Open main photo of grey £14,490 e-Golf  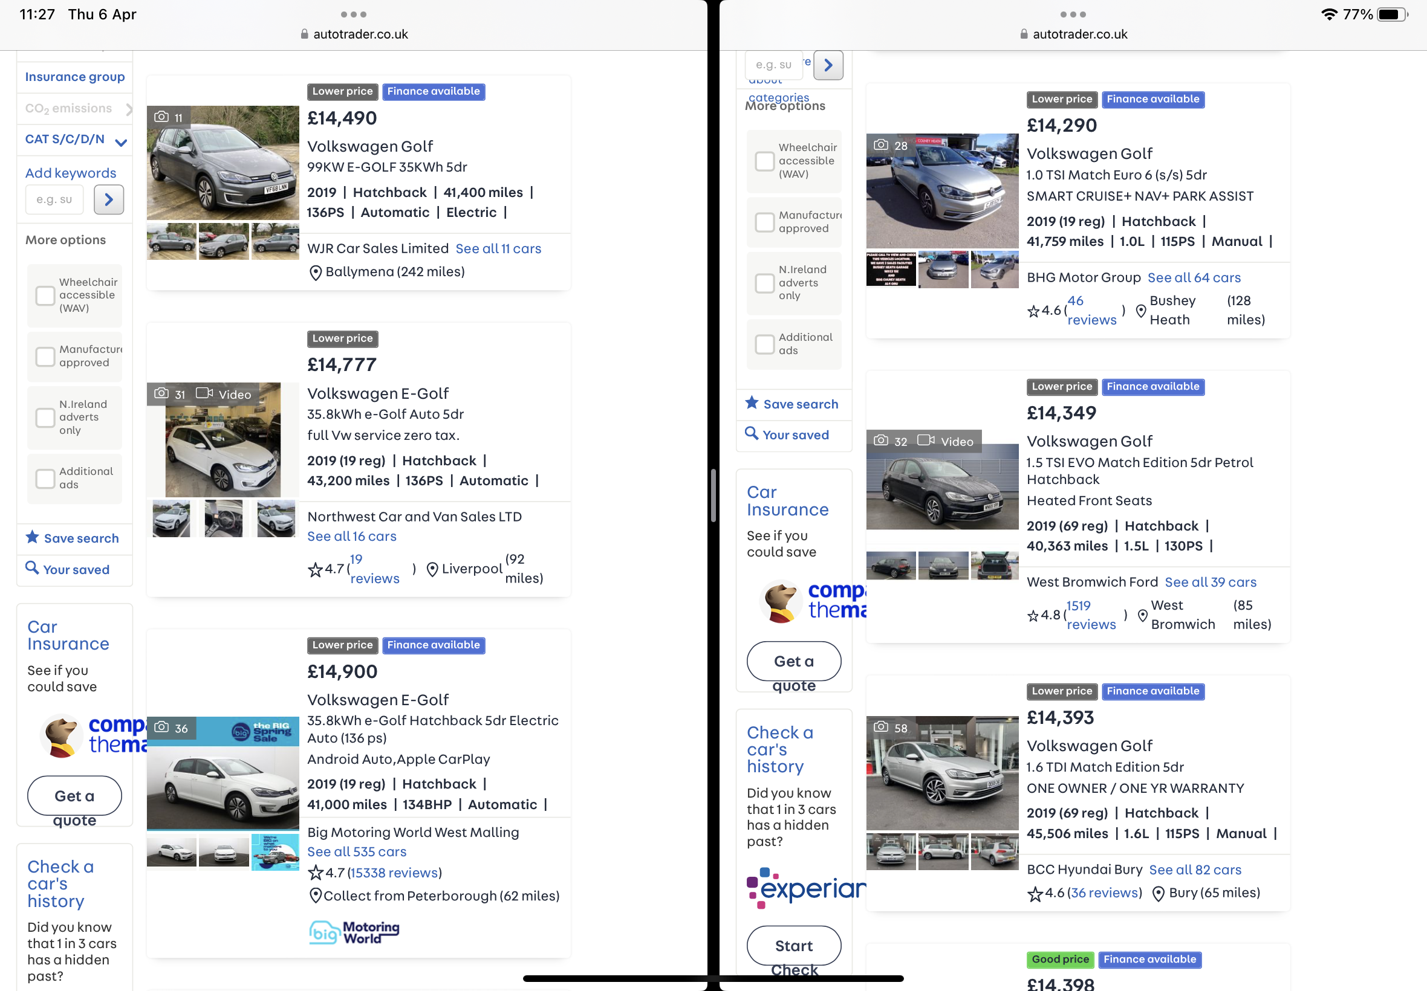[x=223, y=162]
